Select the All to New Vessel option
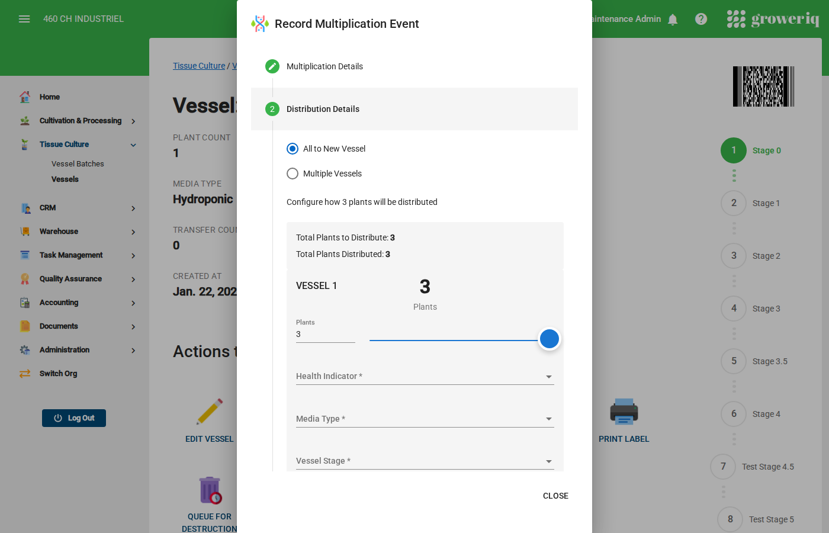Screen dimensions: 829x533 coord(293,149)
